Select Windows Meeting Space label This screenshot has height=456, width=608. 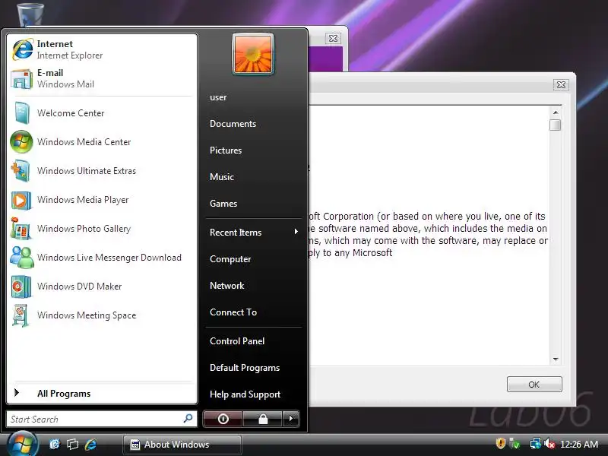click(x=87, y=315)
